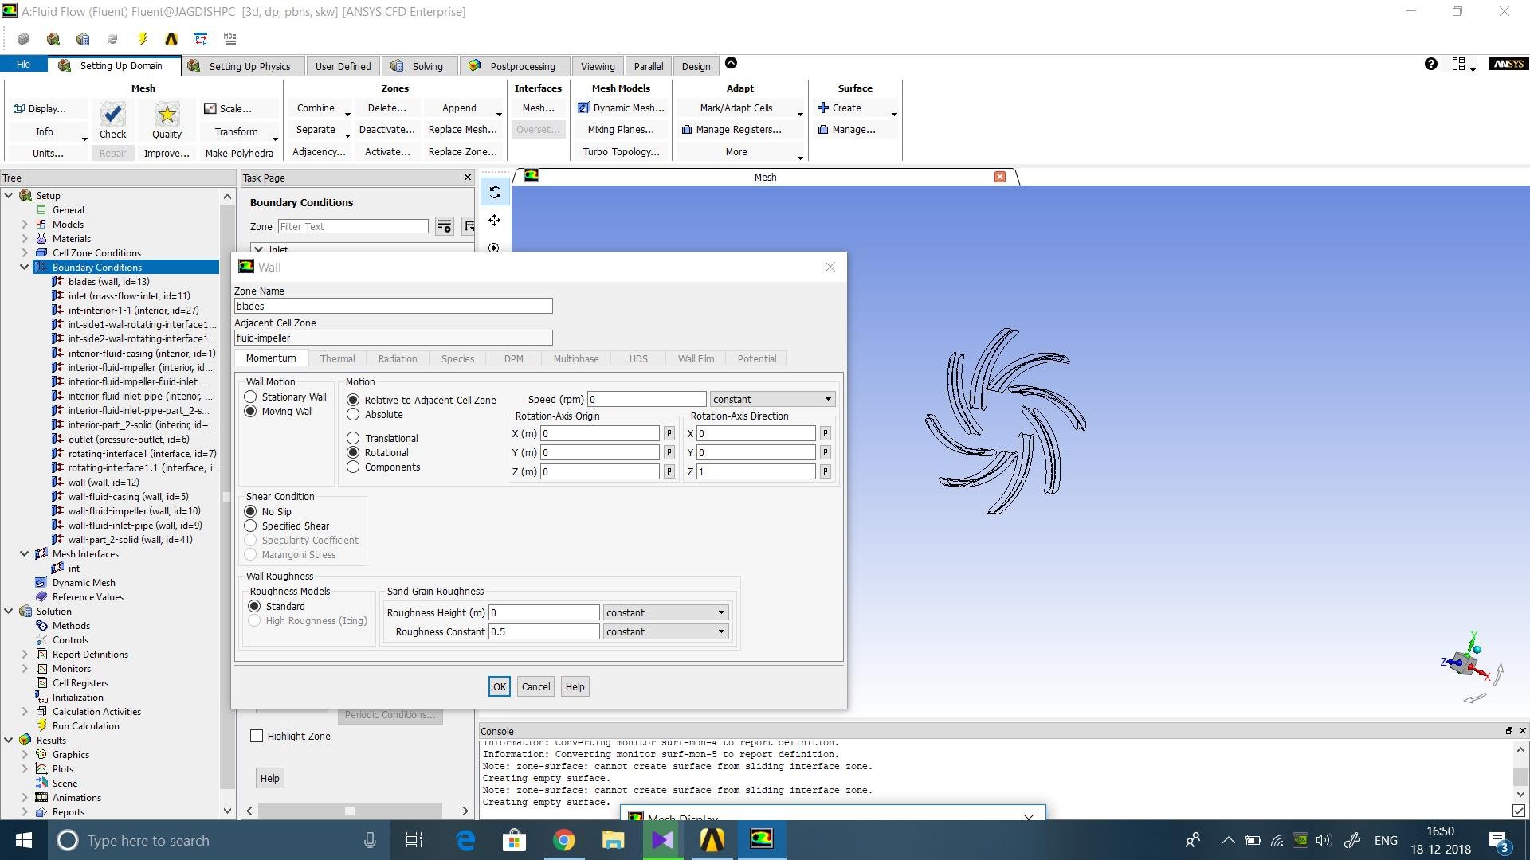Open the Speed constant dropdown
Viewport: 1530px width, 860px height.
(x=771, y=400)
